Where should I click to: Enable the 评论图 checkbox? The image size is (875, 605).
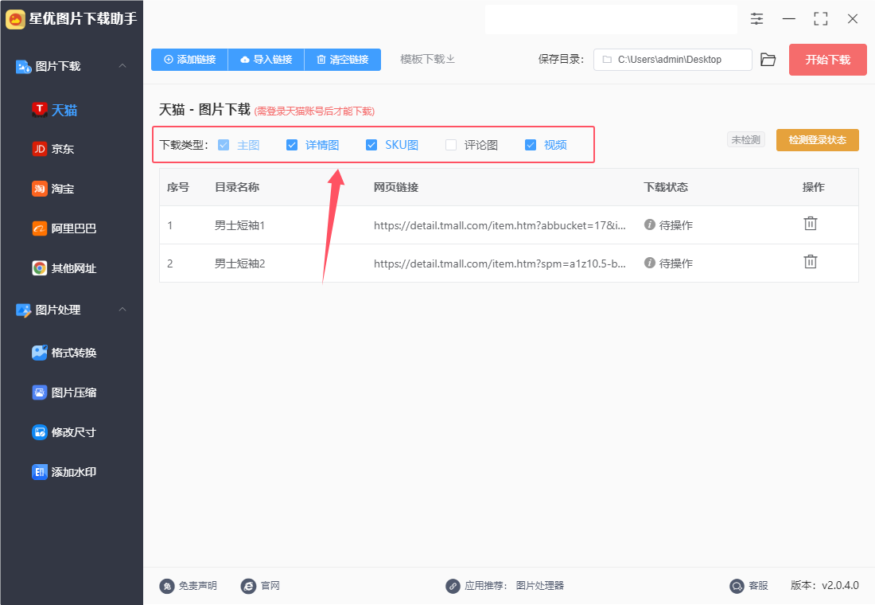[x=451, y=145]
